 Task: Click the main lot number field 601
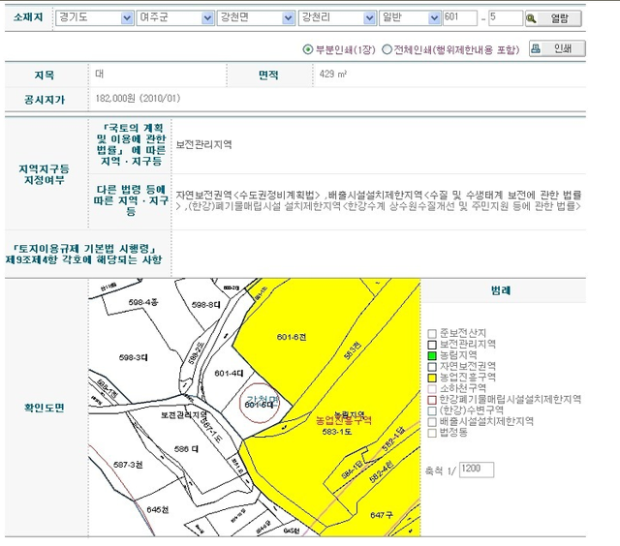click(458, 18)
